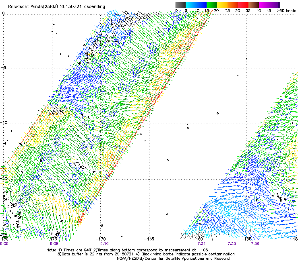298x261 pixels.
Task: Click the magenta 40-45 knots legend swatch
Action: click(x=264, y=5)
